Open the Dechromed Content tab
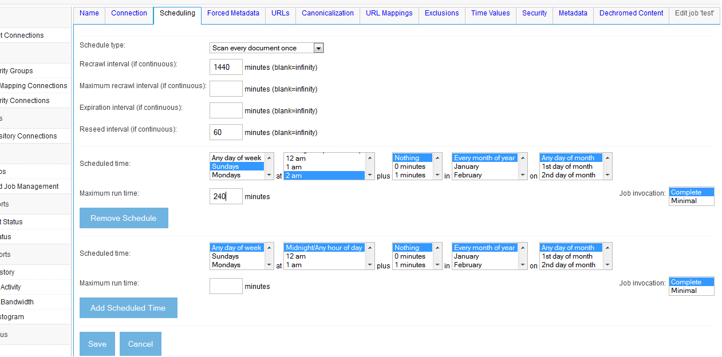Viewport: 722px width, 357px height. coord(631,13)
